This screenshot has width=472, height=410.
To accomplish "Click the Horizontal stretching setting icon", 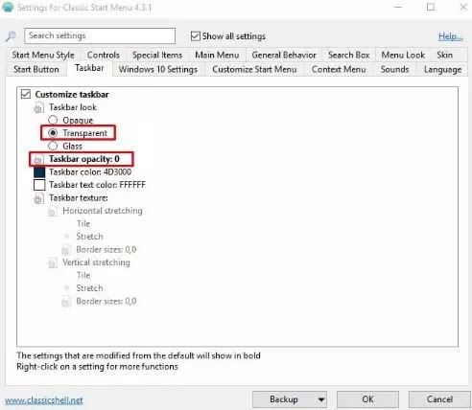I will [x=53, y=211].
